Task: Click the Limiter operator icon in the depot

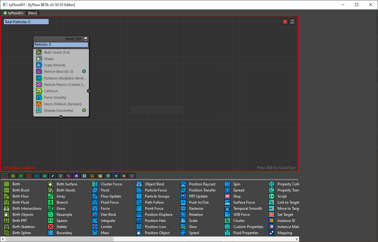Action: (x=95, y=227)
